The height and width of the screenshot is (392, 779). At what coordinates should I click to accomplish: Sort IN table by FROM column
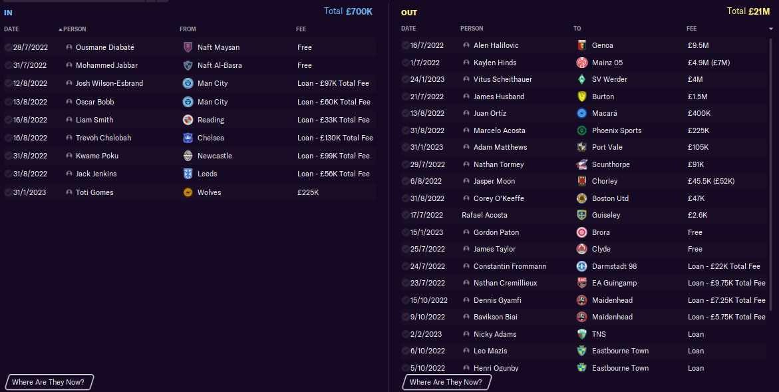(x=188, y=29)
